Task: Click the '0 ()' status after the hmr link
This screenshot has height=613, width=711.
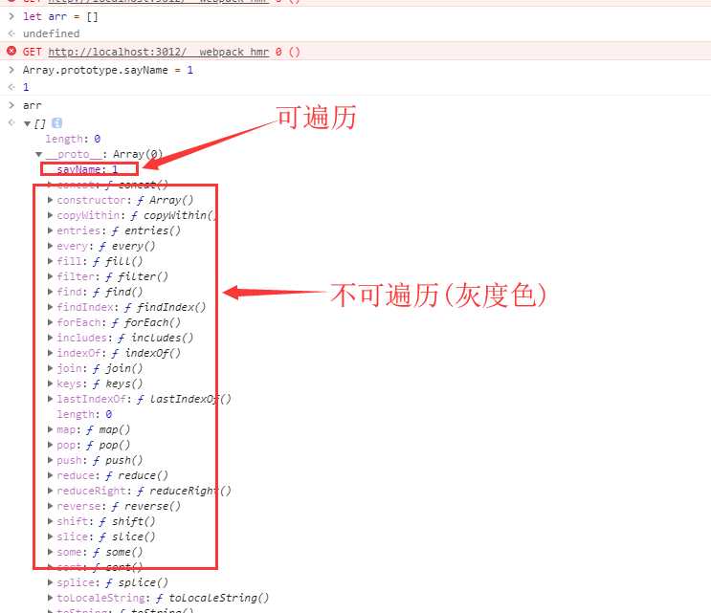Action: tap(287, 52)
